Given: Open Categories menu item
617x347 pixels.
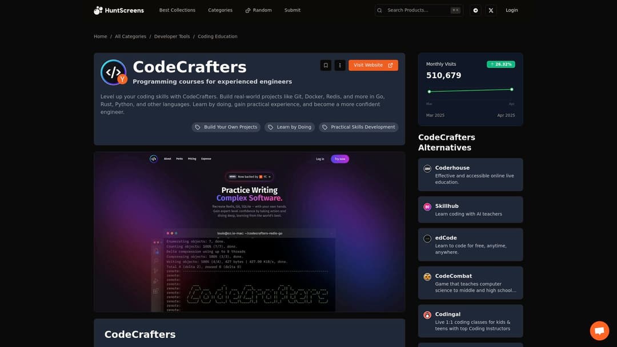Looking at the screenshot, I should 220,10.
